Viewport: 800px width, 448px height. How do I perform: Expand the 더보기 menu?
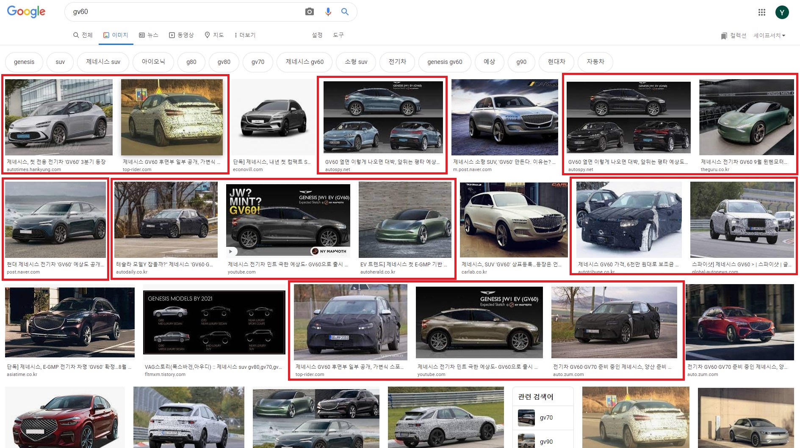tap(245, 35)
